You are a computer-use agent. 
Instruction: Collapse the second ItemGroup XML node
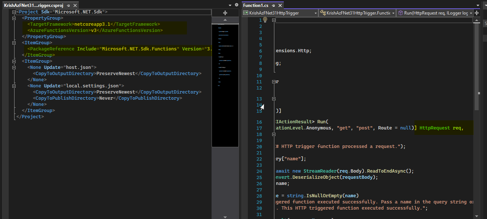[14, 61]
